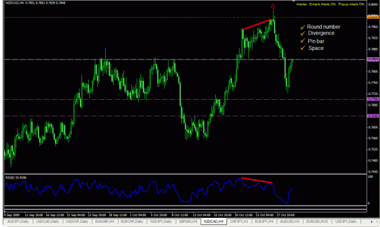Screen dimensions: 380x227
Task: Select the Divergence text label
Action: 321,33
